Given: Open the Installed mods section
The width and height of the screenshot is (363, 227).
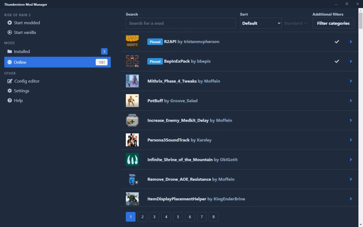Looking at the screenshot, I should pyautogui.click(x=57, y=51).
